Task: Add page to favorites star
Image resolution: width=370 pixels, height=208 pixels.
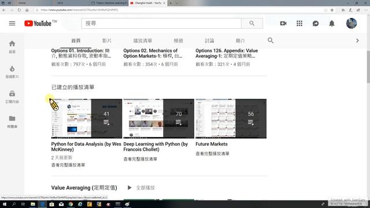Action: pos(332,10)
